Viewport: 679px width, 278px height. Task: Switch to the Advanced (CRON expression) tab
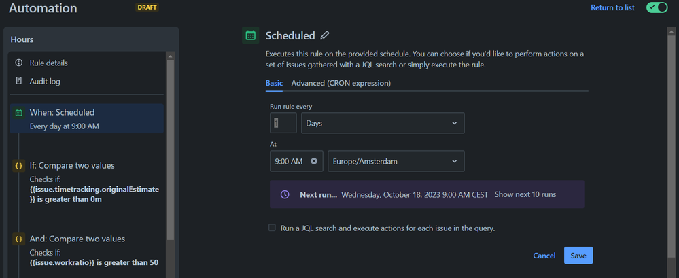(341, 83)
